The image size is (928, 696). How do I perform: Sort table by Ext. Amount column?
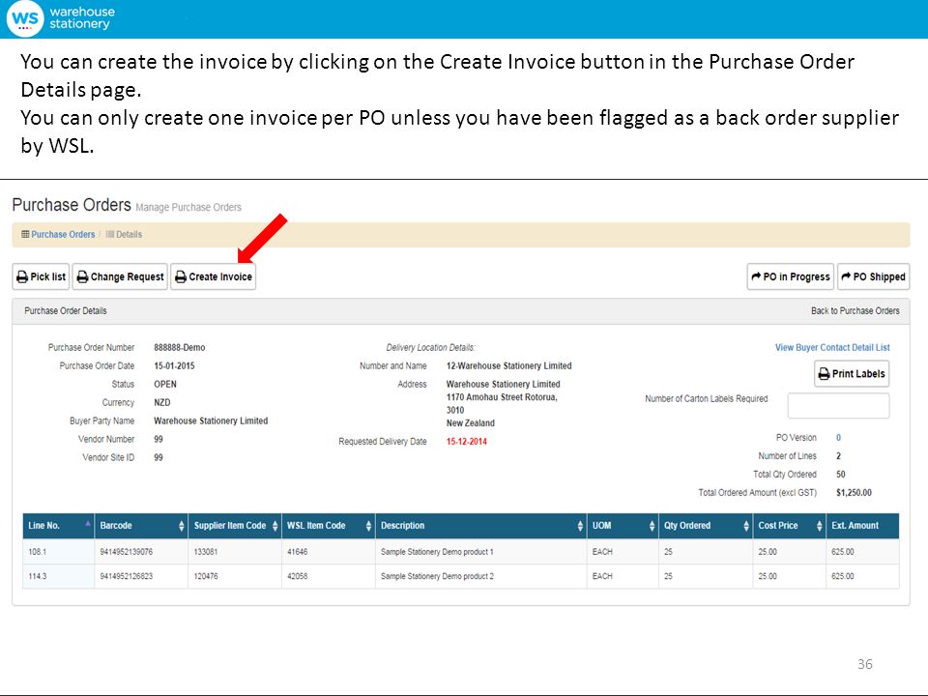(x=862, y=526)
